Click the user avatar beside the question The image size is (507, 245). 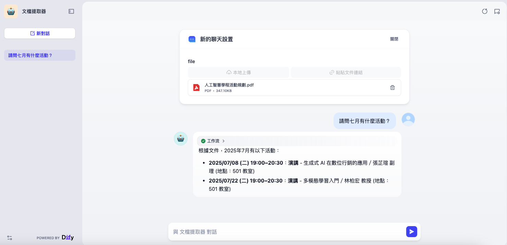[408, 119]
